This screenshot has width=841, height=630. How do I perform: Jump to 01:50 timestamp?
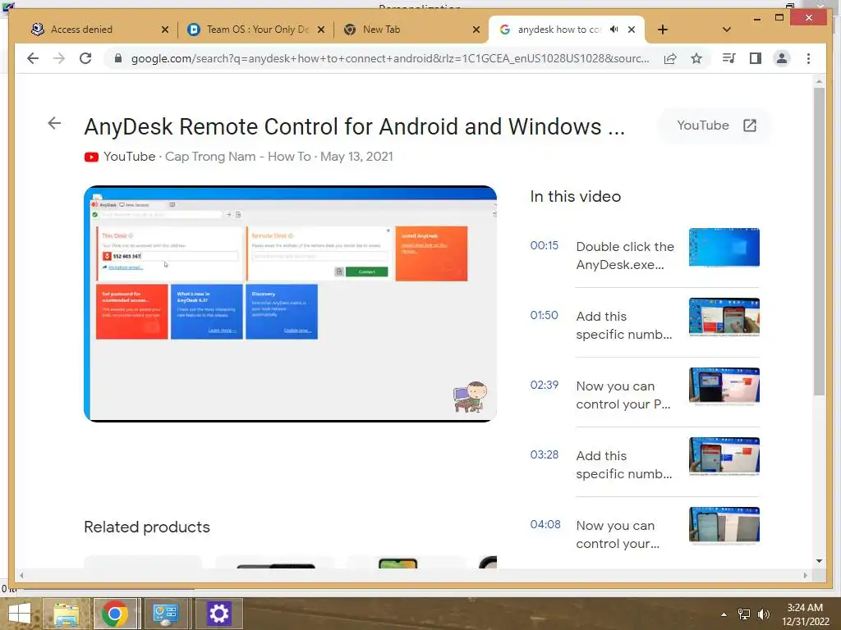point(544,315)
